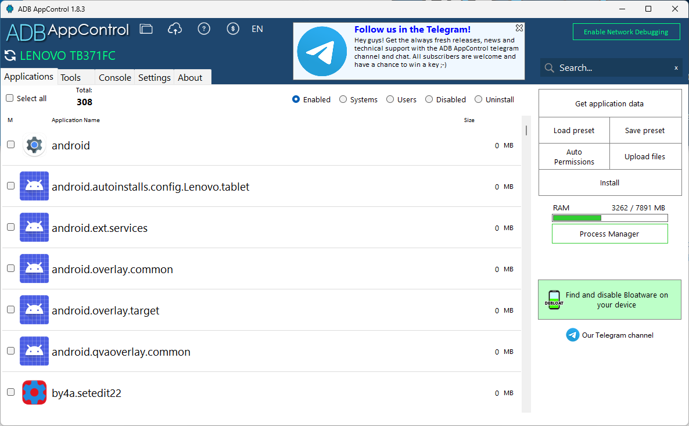This screenshot has height=426, width=689.
Task: Open the folder icon in the header
Action: point(146,29)
